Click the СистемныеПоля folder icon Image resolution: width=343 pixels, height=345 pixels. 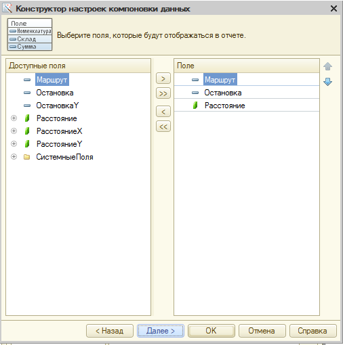tap(27, 157)
